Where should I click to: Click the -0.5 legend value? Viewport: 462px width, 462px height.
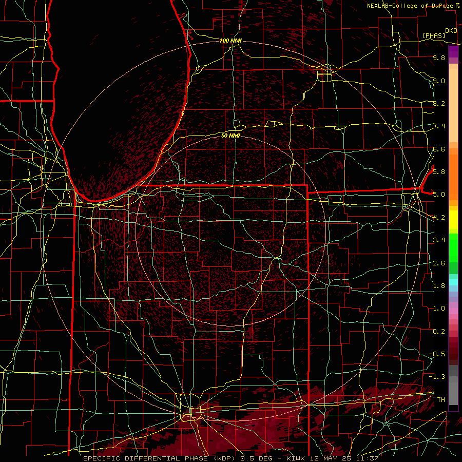[x=437, y=354]
